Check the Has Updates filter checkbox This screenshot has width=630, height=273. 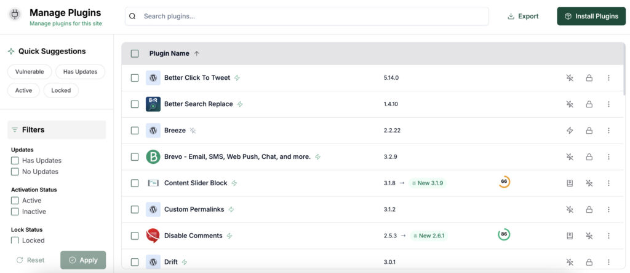[x=15, y=160]
